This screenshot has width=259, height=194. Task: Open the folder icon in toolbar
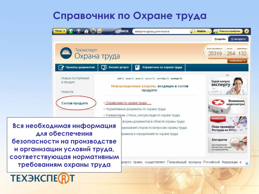[100, 31]
